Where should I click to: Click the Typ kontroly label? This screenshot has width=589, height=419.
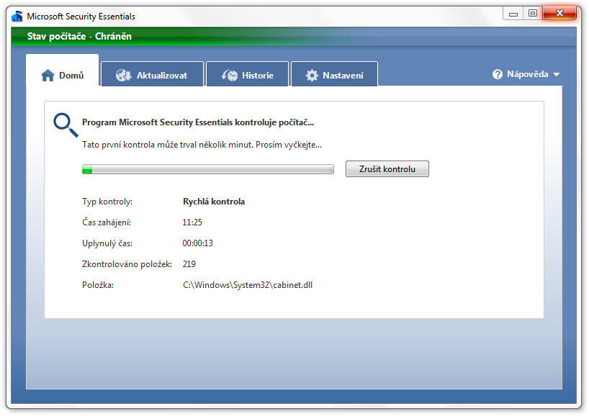click(107, 202)
